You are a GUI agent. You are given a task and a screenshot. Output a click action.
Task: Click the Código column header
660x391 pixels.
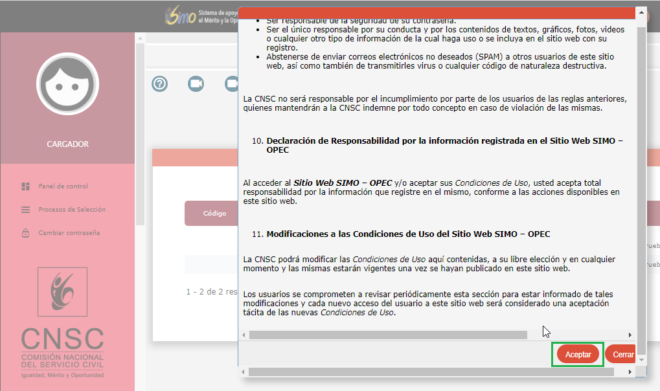214,214
